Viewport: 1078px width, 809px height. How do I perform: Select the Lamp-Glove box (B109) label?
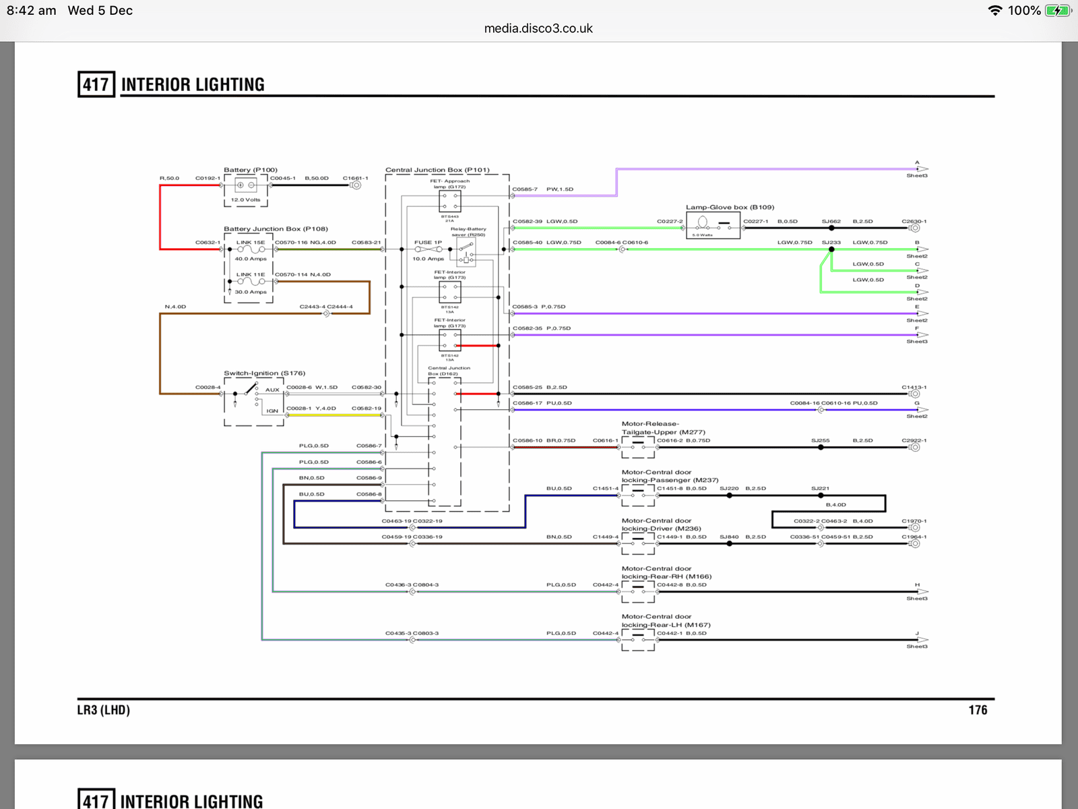click(730, 207)
